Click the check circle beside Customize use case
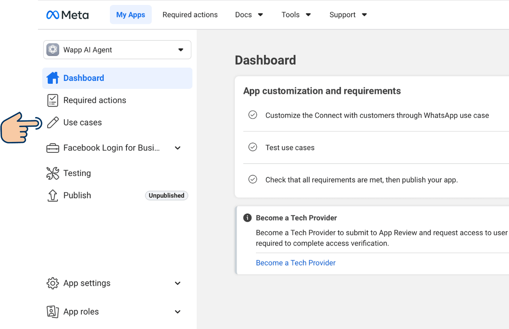 pos(253,115)
